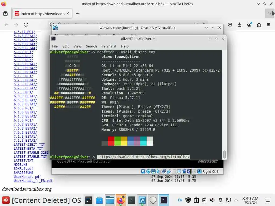Open the SHA256SUMS link
275x206 pixels.
[x=23, y=173]
